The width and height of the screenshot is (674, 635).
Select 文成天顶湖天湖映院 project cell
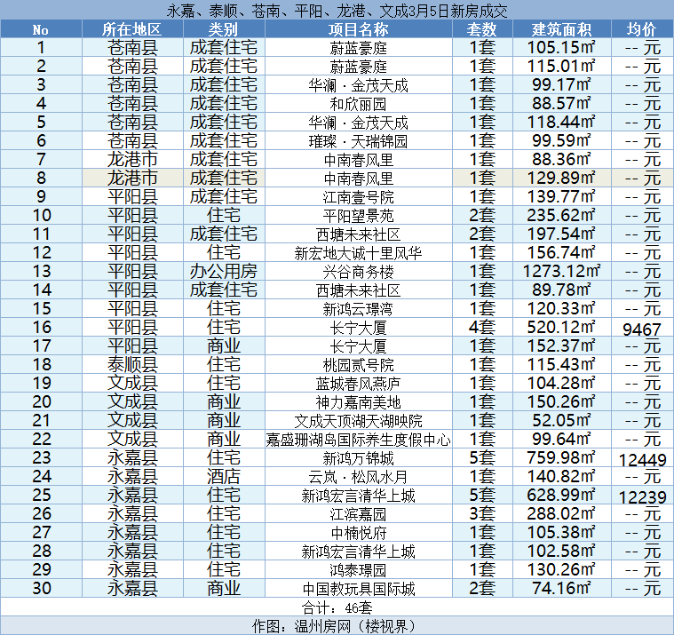click(x=359, y=420)
